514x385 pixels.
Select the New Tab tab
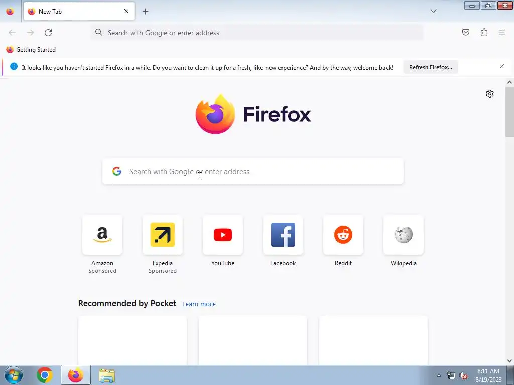pos(79,11)
